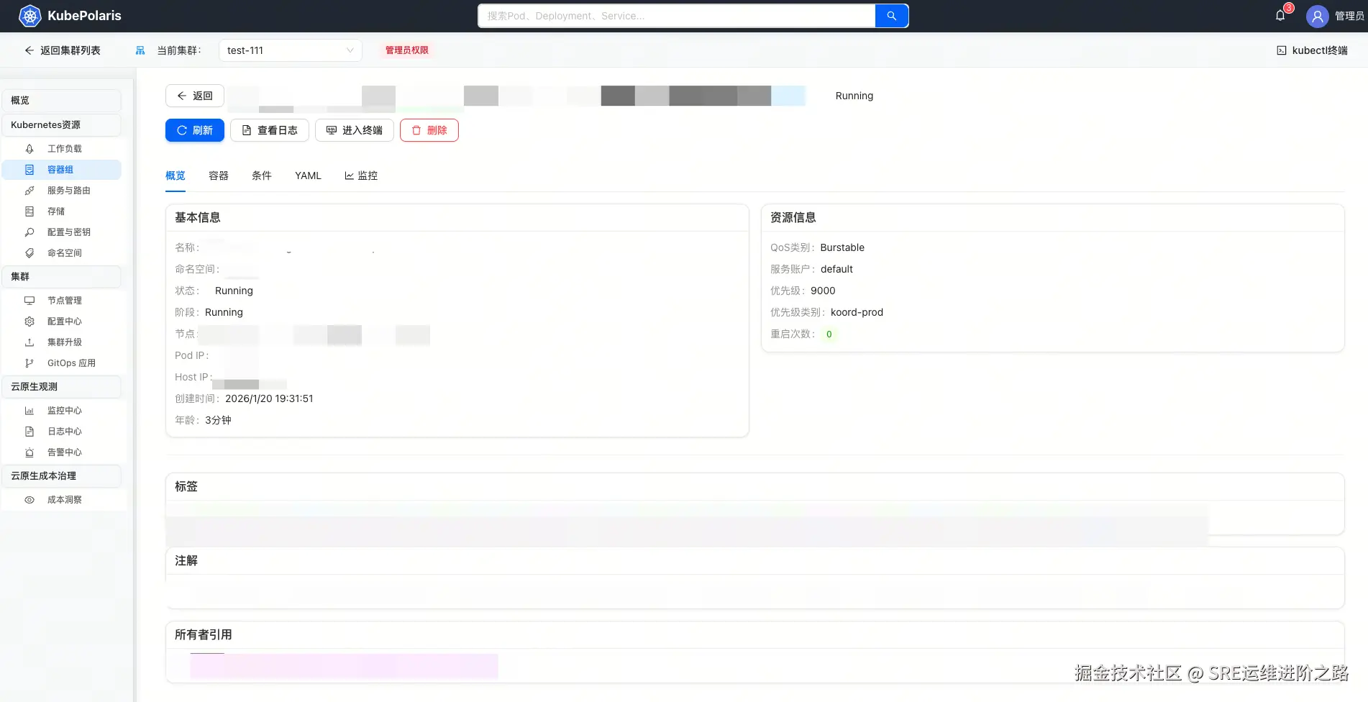1368x702 pixels.
Task: Click the 配置中心 gear icon
Action: click(29, 322)
